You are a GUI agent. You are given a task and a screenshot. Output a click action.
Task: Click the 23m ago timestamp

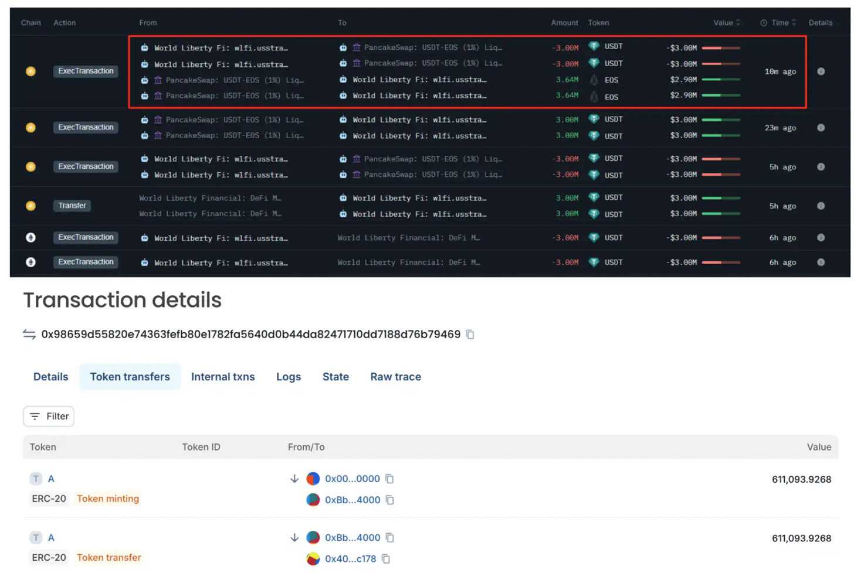point(780,128)
